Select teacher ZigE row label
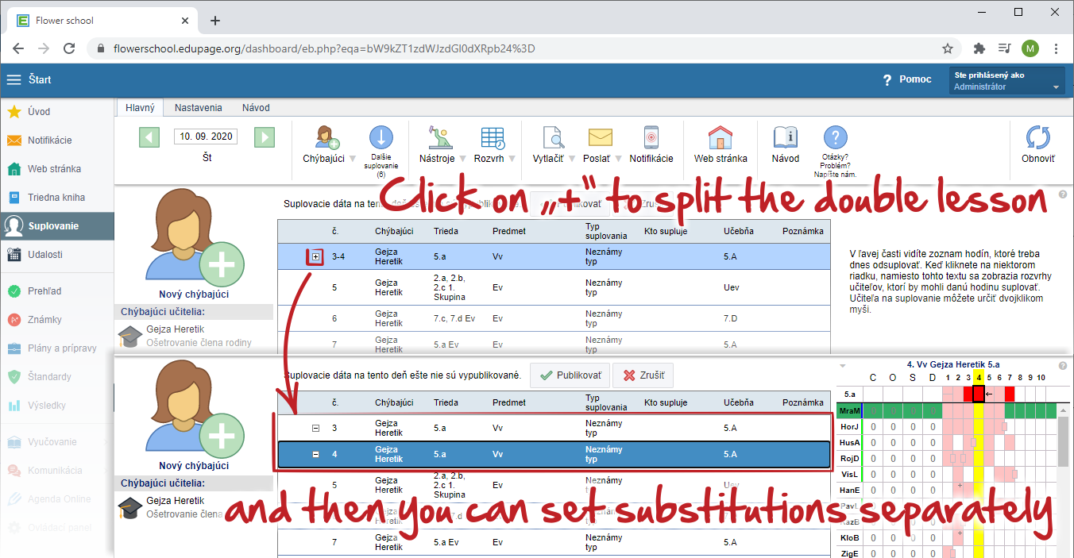1074x558 pixels. tap(850, 554)
